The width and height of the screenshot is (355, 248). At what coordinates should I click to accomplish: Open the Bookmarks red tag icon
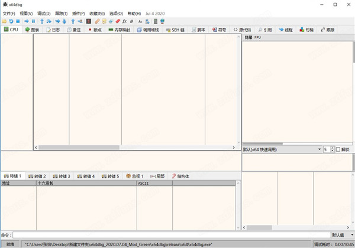click(118, 21)
